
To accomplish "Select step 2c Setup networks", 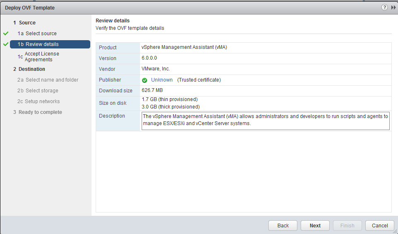I will coord(39,101).
